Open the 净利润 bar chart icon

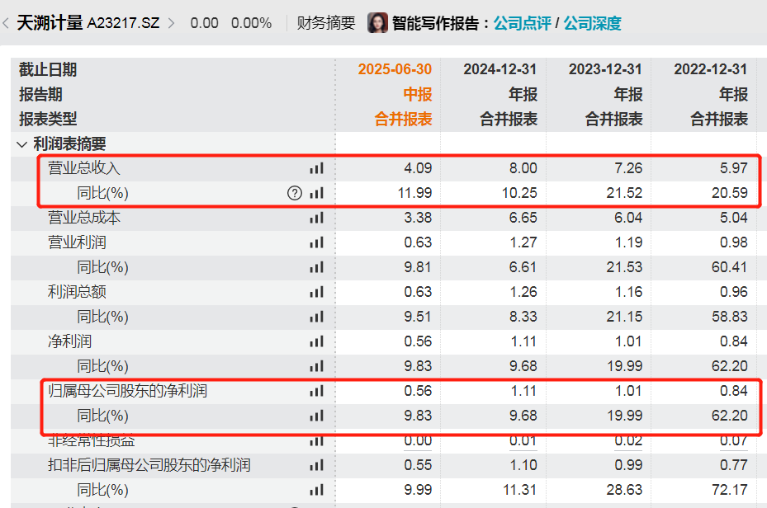316,341
